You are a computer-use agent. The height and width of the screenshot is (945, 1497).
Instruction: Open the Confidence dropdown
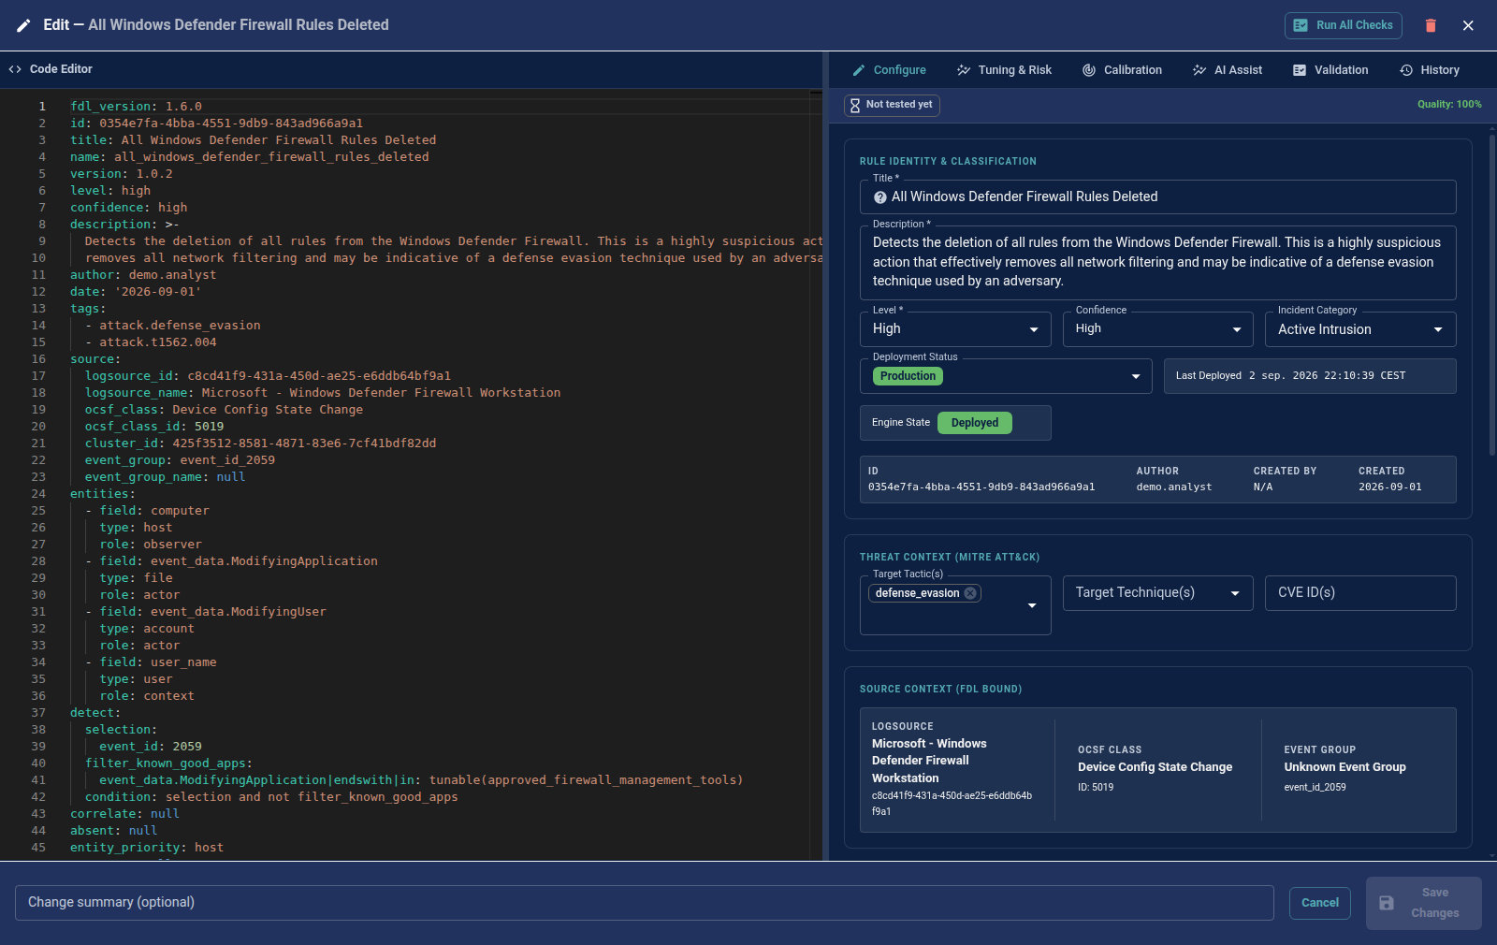pos(1158,329)
